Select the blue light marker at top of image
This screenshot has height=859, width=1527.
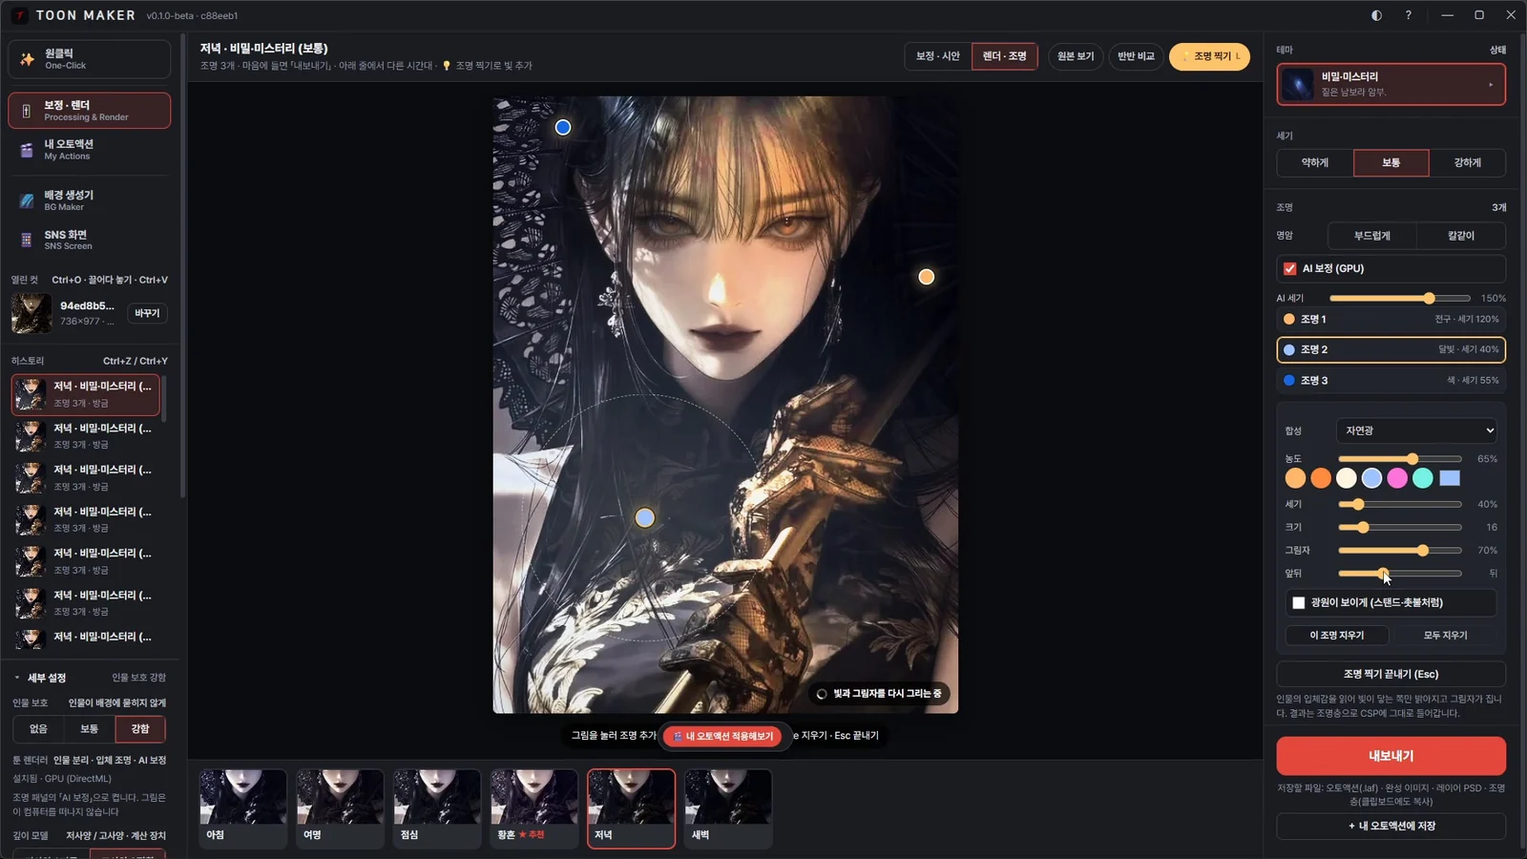pyautogui.click(x=563, y=127)
